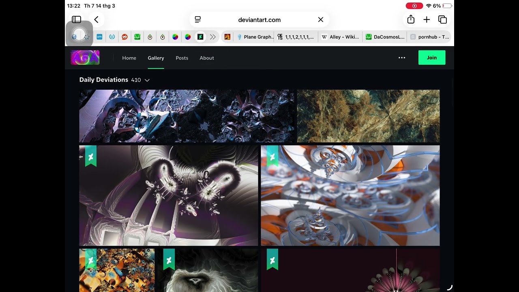Click the Daily Deviations heading
The width and height of the screenshot is (519, 292).
click(x=104, y=80)
